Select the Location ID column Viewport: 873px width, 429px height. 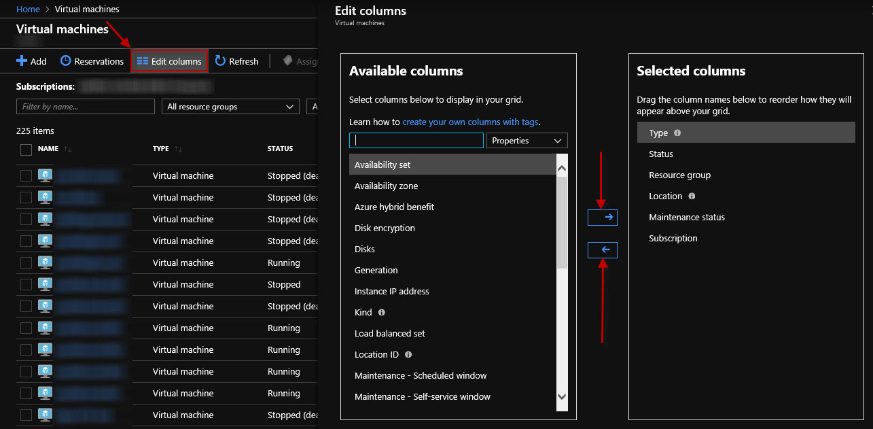(x=452, y=354)
